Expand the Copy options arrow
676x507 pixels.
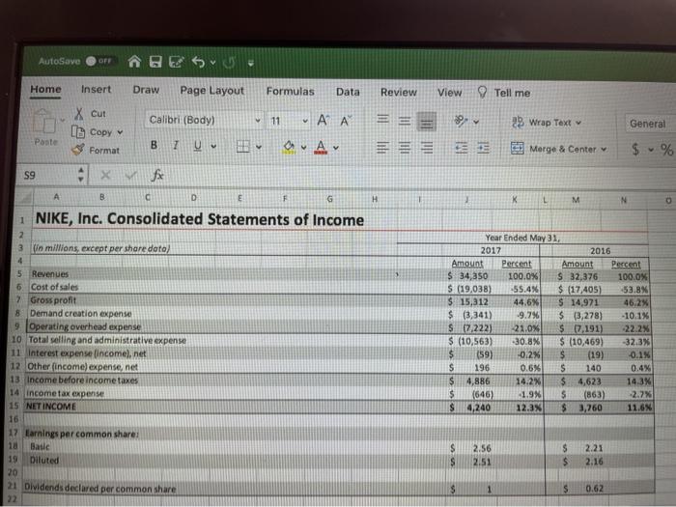point(120,132)
